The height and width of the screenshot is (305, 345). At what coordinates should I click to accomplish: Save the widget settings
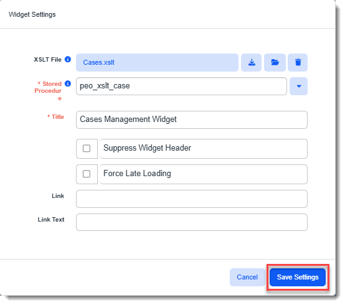point(298,277)
